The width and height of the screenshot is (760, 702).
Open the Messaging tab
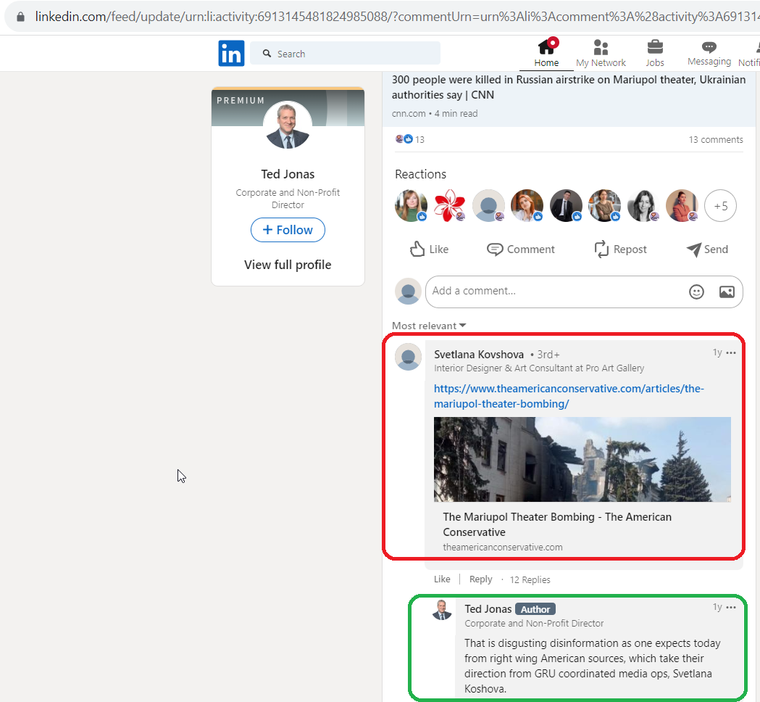tap(709, 53)
